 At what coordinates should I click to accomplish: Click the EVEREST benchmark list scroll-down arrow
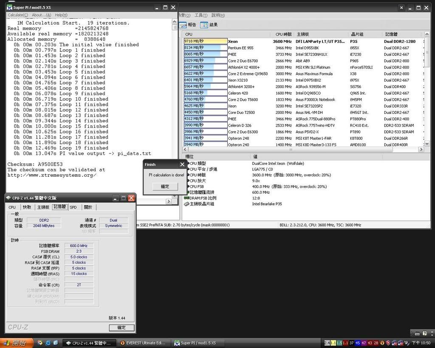click(x=427, y=144)
